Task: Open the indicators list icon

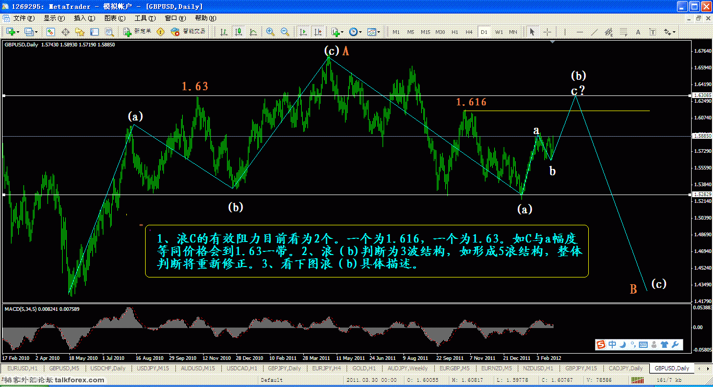Action: [x=335, y=32]
